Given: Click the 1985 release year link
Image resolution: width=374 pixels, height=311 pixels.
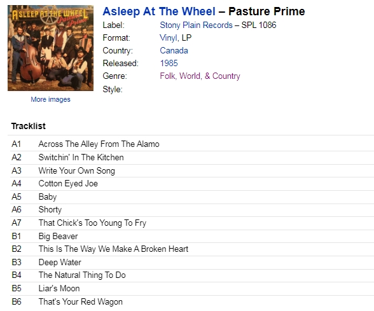Looking at the screenshot, I should tap(169, 63).
